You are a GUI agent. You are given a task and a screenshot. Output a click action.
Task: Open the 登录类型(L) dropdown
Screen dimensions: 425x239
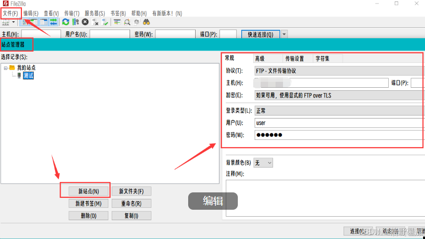340,111
